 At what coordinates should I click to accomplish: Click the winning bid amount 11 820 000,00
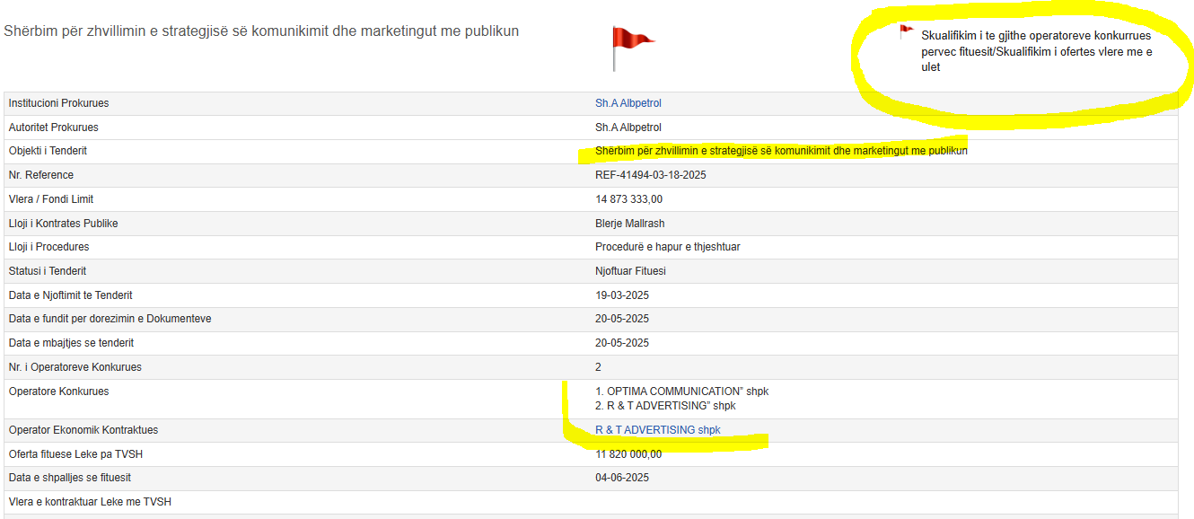(628, 454)
